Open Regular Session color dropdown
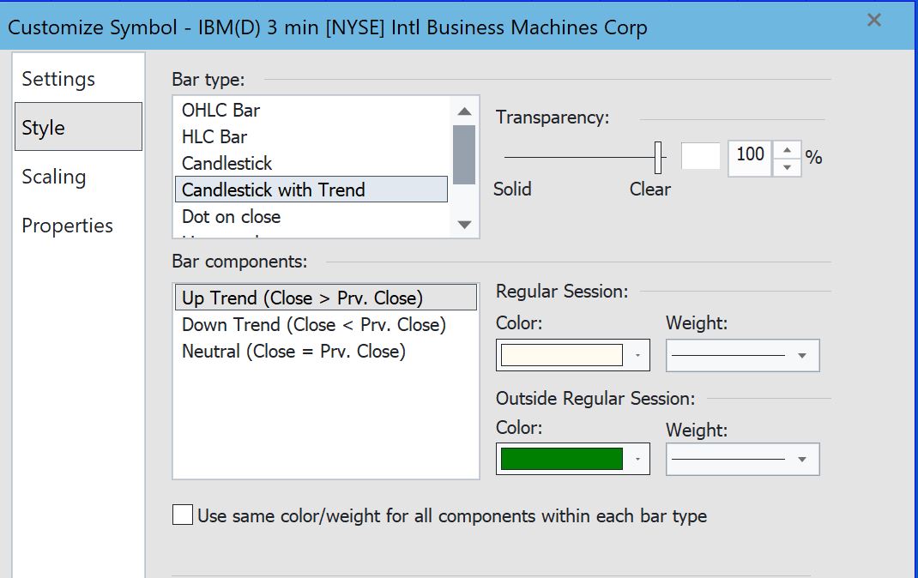This screenshot has height=578, width=918. click(x=637, y=355)
